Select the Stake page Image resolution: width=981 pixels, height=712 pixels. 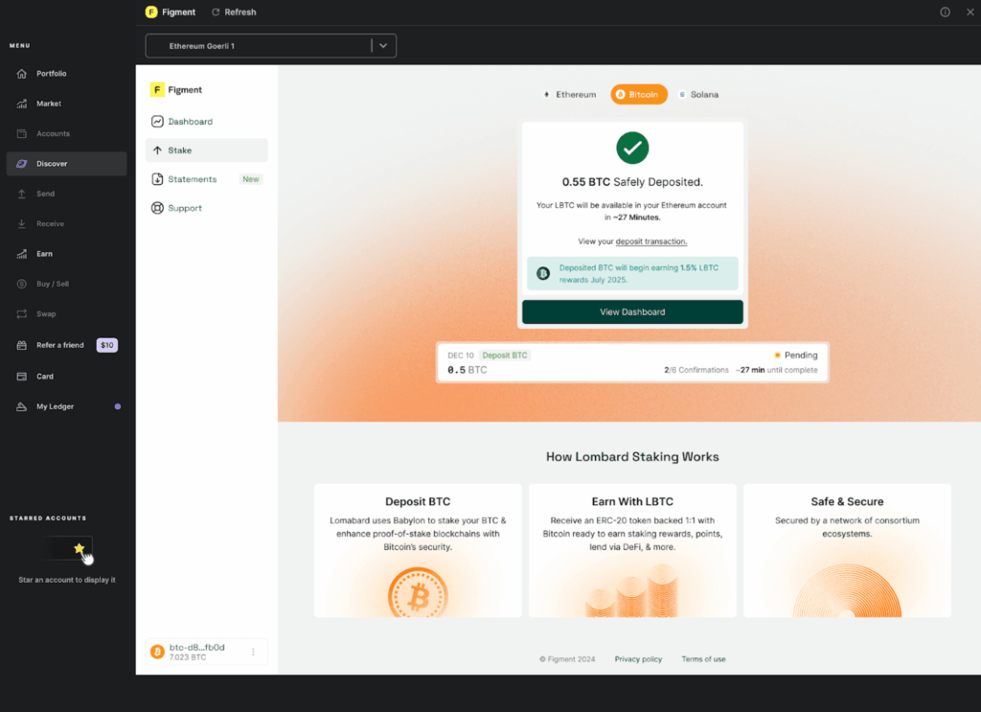click(207, 150)
